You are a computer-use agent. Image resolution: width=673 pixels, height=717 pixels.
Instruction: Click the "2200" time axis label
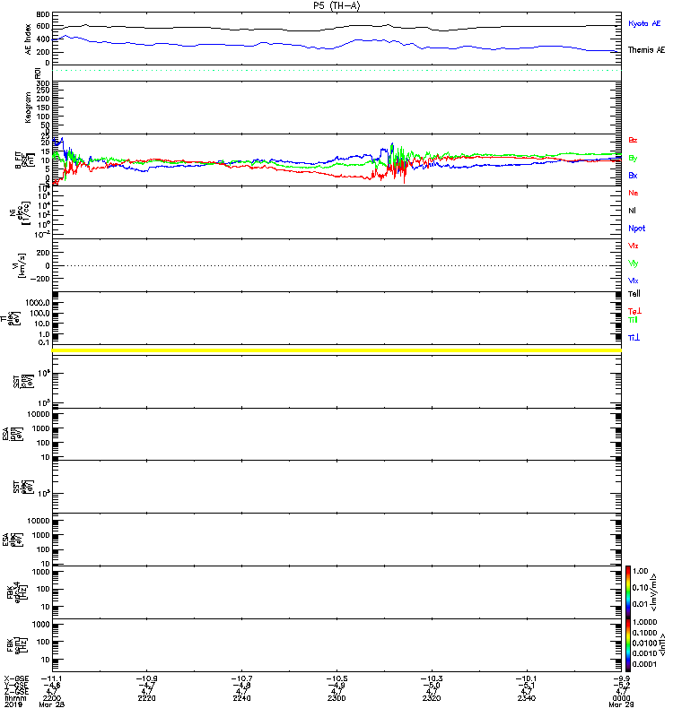[x=52, y=698]
